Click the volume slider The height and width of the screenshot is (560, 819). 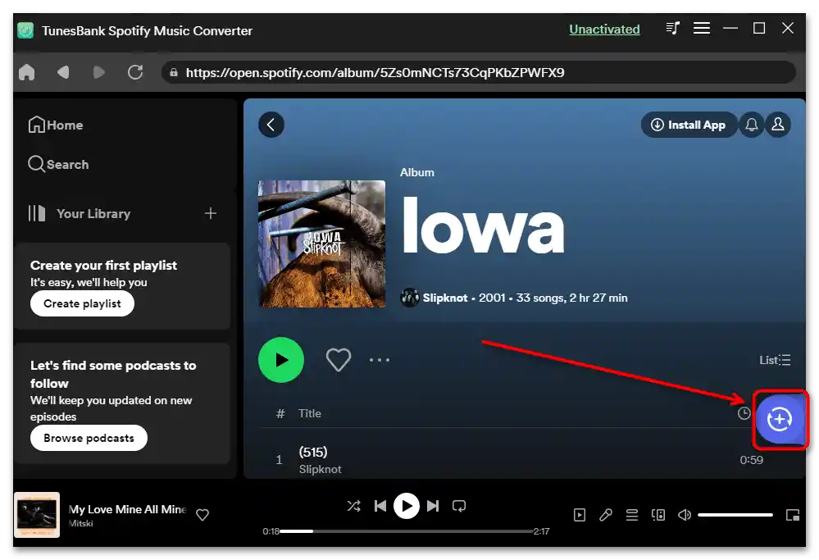(x=735, y=515)
